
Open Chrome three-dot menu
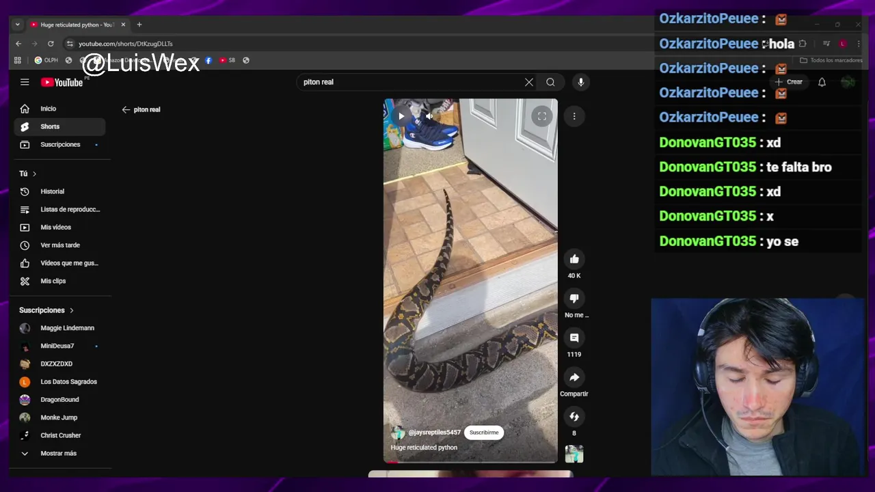tap(859, 44)
